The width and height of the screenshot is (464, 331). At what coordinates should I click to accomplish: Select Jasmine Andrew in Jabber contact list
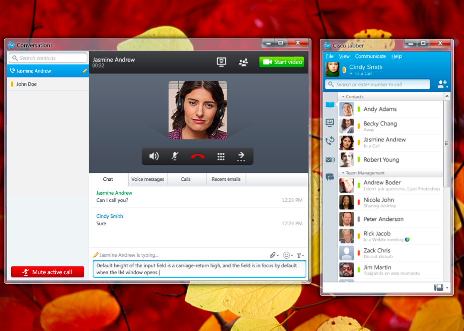point(390,142)
